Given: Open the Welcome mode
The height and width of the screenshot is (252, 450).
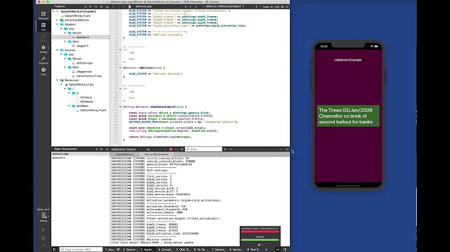Looking at the screenshot, I should 43,15.
